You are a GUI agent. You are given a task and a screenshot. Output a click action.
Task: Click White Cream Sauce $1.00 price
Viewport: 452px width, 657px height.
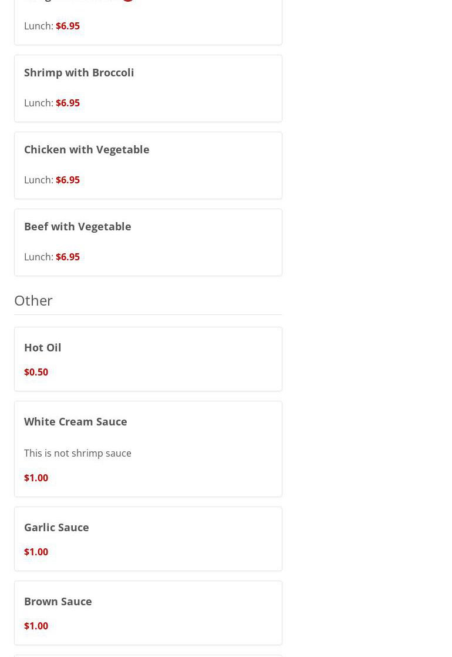point(36,478)
